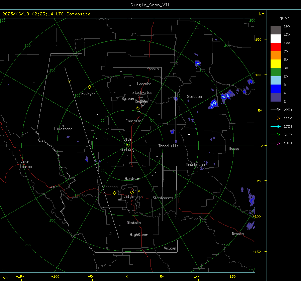Viewport: 301px width, 281px height.
Task: Click the yellow V marker east of Calgary
Action: point(139,191)
